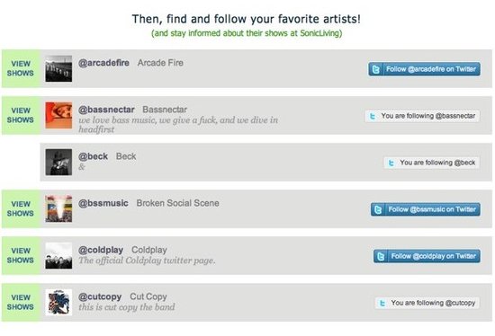Follow @coldplay on Twitter
Image resolution: width=495 pixels, height=336 pixels.
click(427, 256)
